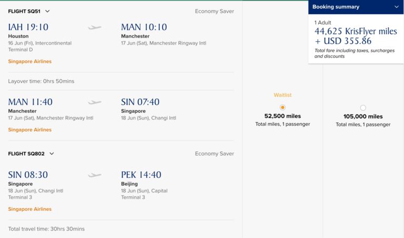Click the IAH 19:10 departure time

[27, 27]
